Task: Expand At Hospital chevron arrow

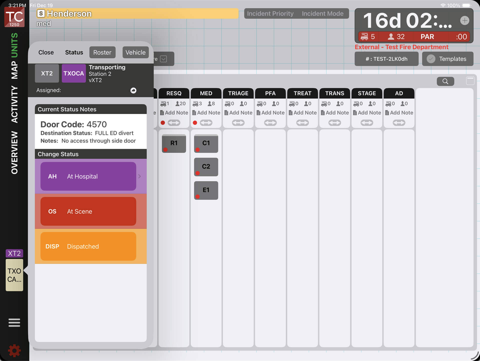Action: click(x=139, y=176)
